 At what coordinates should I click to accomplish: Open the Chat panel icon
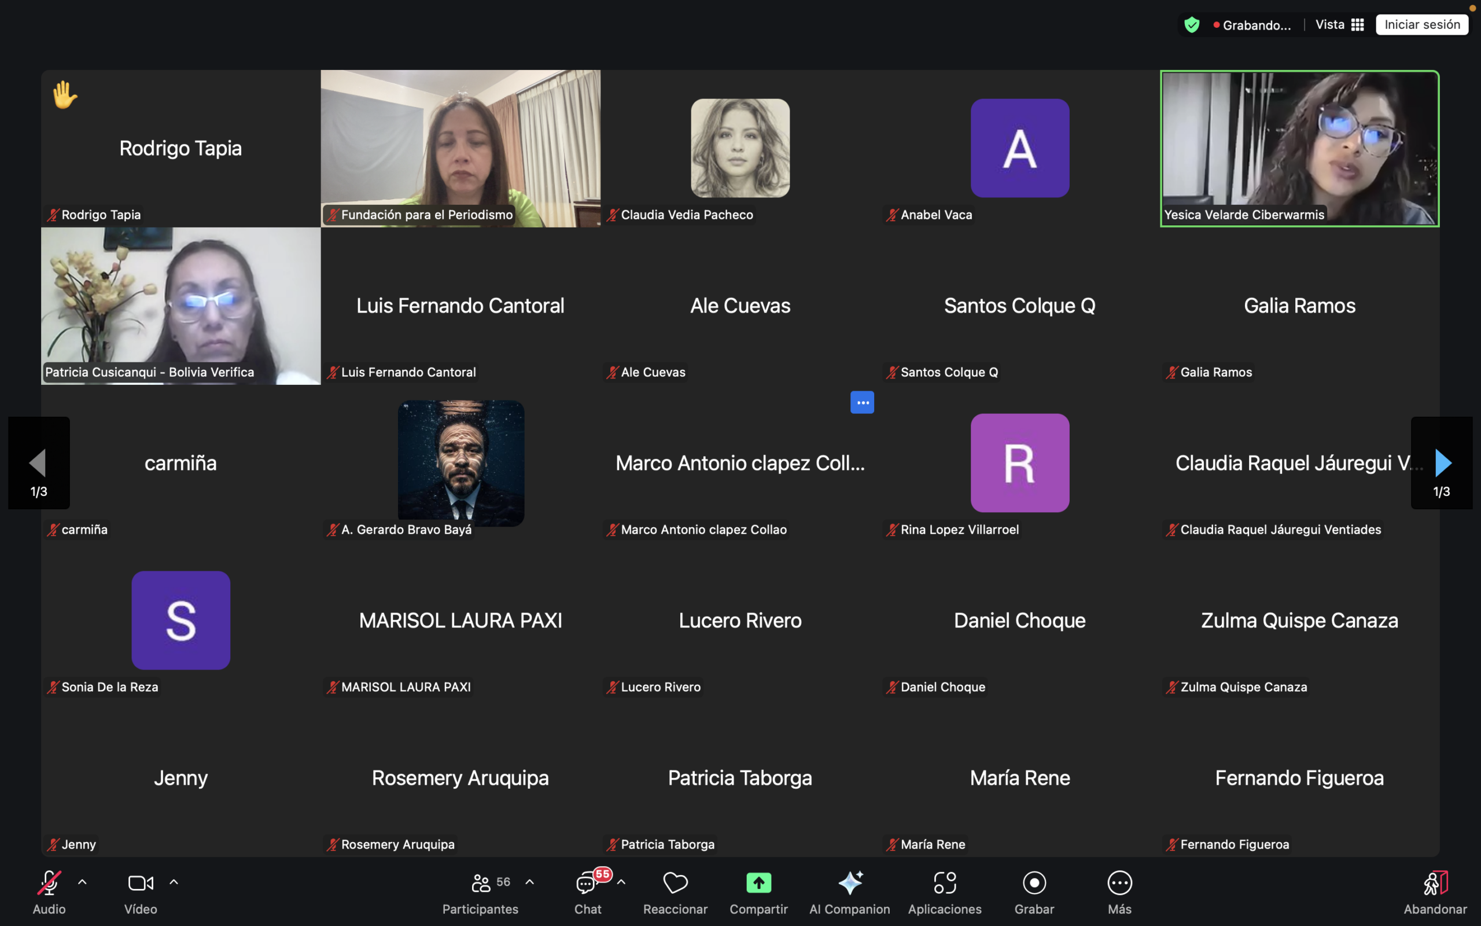point(586,883)
